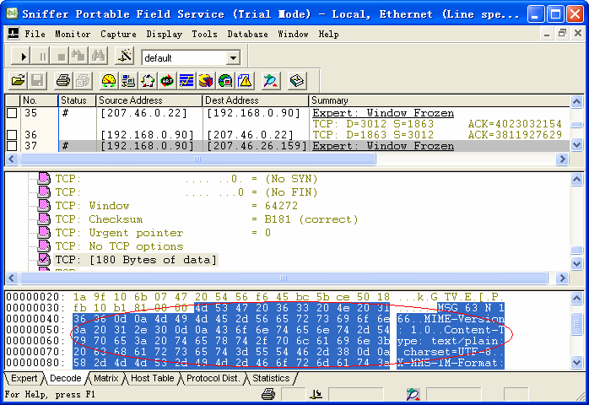589x405 pixels.
Task: Click the Define Filter wand icon
Action: (270, 81)
